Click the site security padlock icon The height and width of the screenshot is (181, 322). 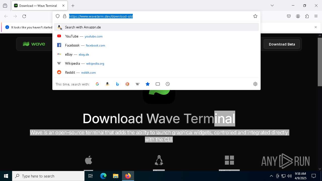tap(65, 16)
